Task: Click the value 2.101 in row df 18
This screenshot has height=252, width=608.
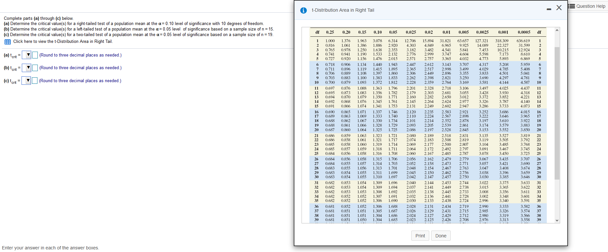Action: pyautogui.click(x=411, y=121)
